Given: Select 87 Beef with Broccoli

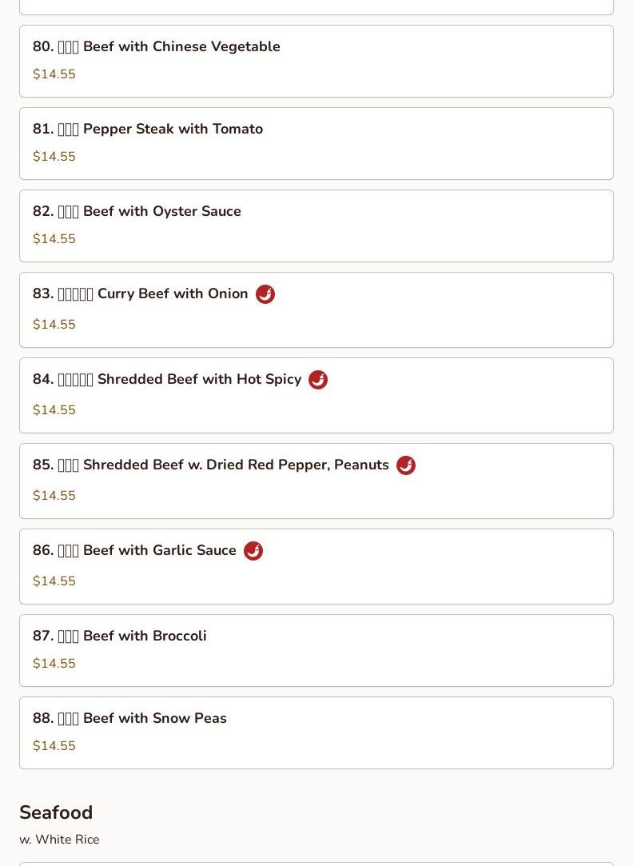Looking at the screenshot, I should [x=316, y=651].
